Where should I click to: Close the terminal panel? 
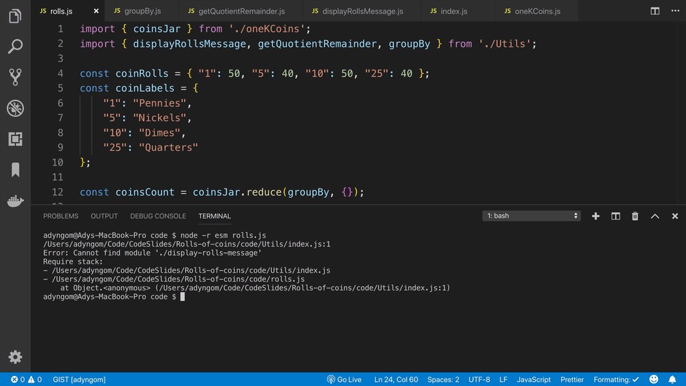[x=675, y=216]
